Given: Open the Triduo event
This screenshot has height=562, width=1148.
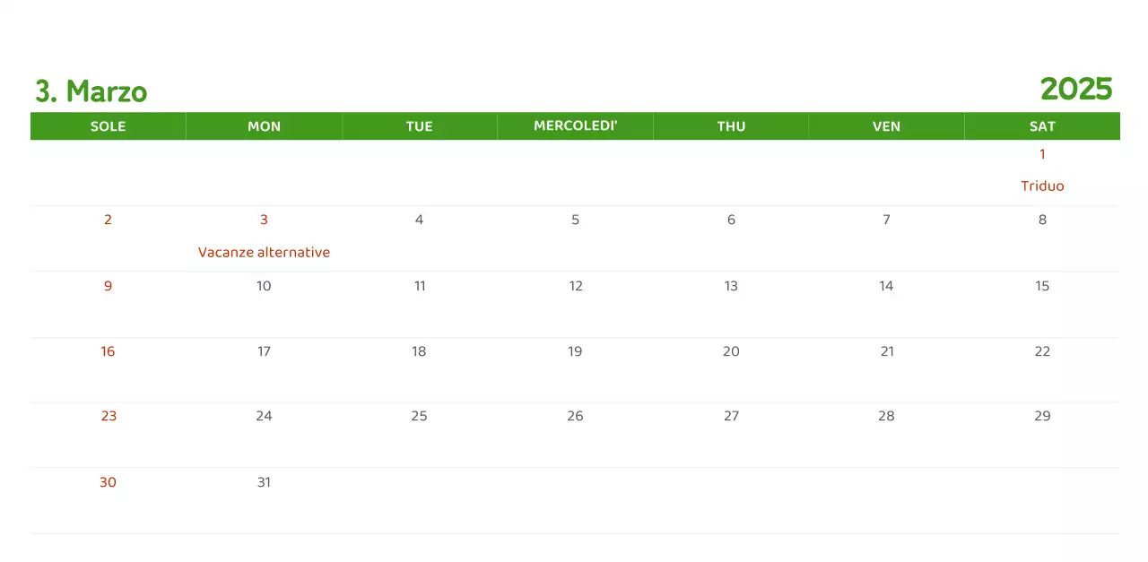Looking at the screenshot, I should [x=1042, y=186].
